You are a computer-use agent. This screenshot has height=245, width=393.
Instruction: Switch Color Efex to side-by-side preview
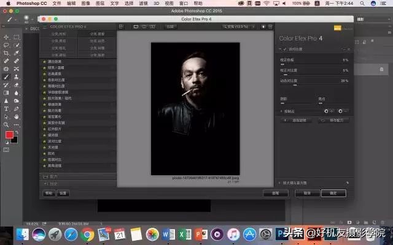pos(152,26)
